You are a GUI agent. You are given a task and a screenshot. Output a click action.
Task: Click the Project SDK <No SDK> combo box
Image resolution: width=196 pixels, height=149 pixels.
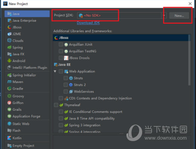tap(122, 15)
